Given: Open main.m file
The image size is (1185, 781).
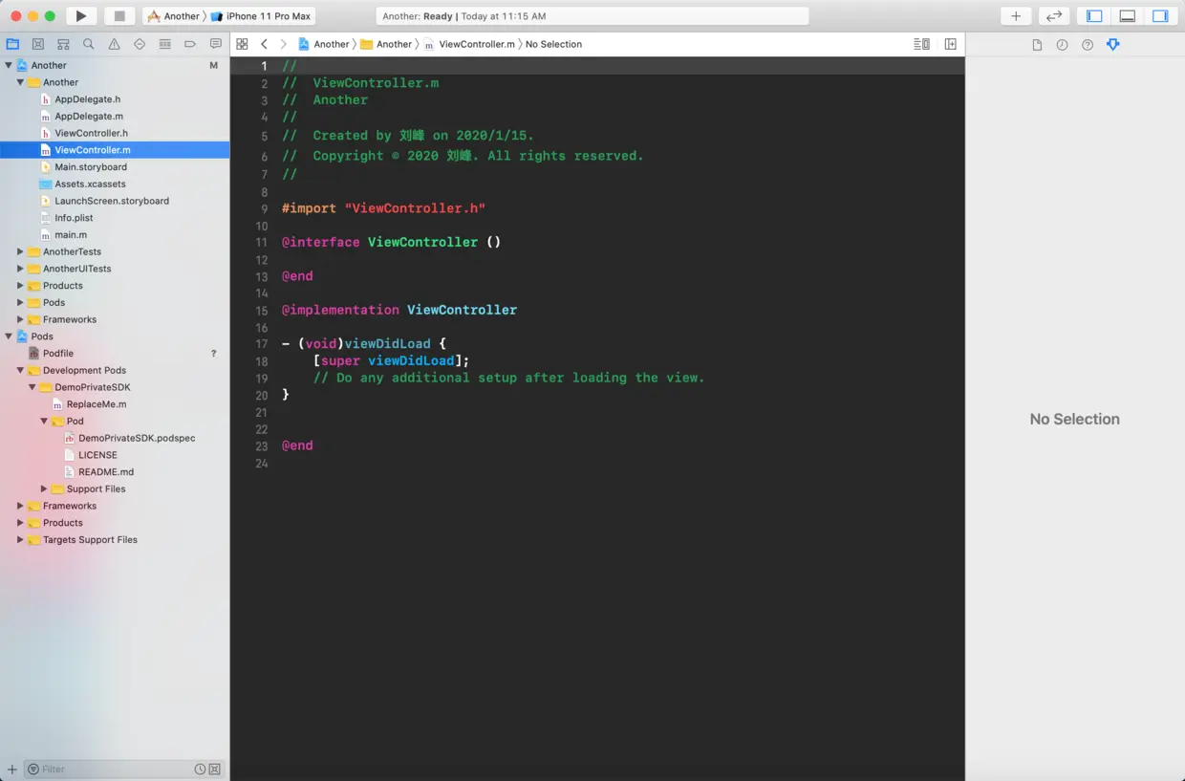Looking at the screenshot, I should coord(71,235).
